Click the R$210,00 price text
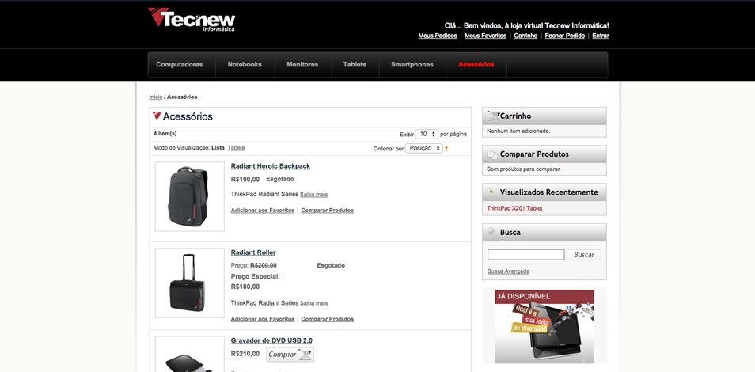 tap(245, 354)
